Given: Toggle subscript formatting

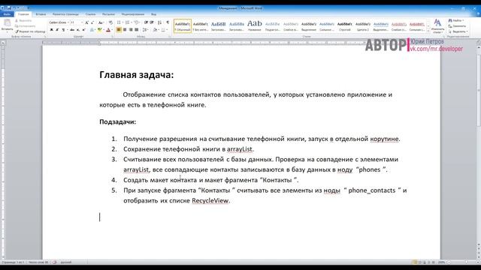Looking at the screenshot, I should tap(78, 30).
